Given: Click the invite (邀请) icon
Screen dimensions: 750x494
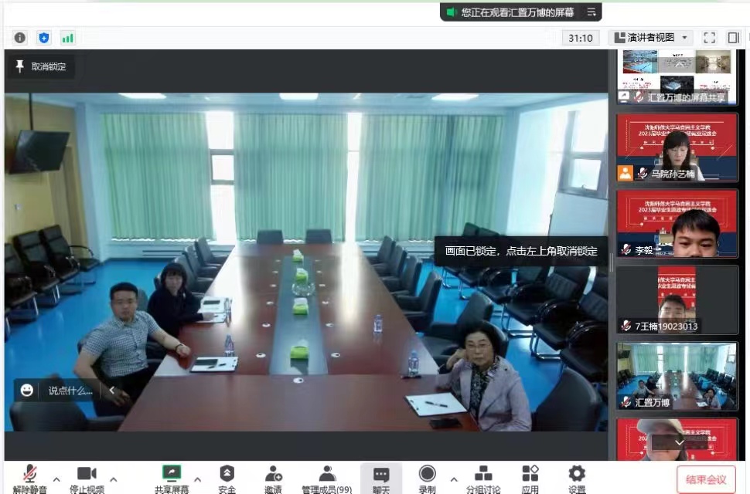Looking at the screenshot, I should click(x=272, y=476).
